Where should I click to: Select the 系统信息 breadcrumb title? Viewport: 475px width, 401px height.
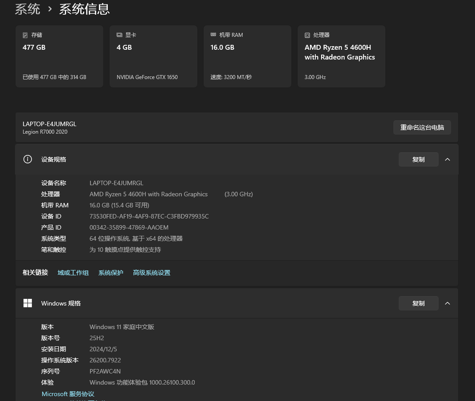pos(84,9)
